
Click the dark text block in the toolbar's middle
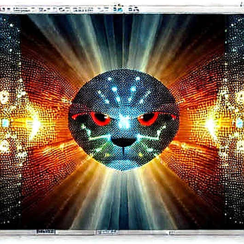83,10
